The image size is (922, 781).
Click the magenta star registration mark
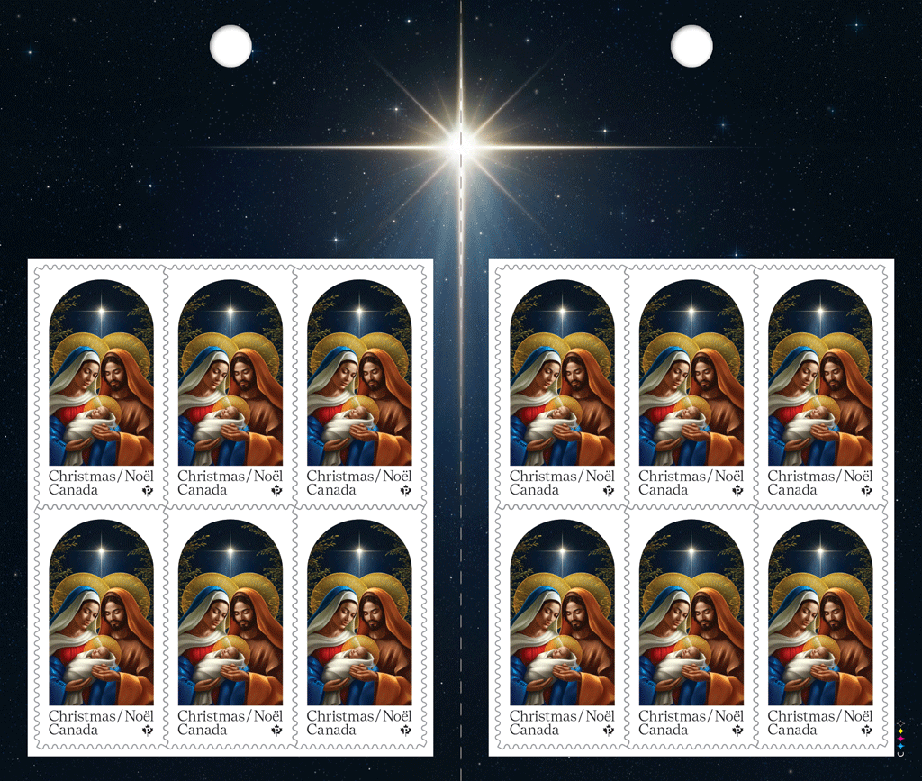tap(900, 739)
